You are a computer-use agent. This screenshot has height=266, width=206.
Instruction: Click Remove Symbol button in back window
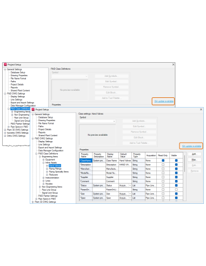111,87
